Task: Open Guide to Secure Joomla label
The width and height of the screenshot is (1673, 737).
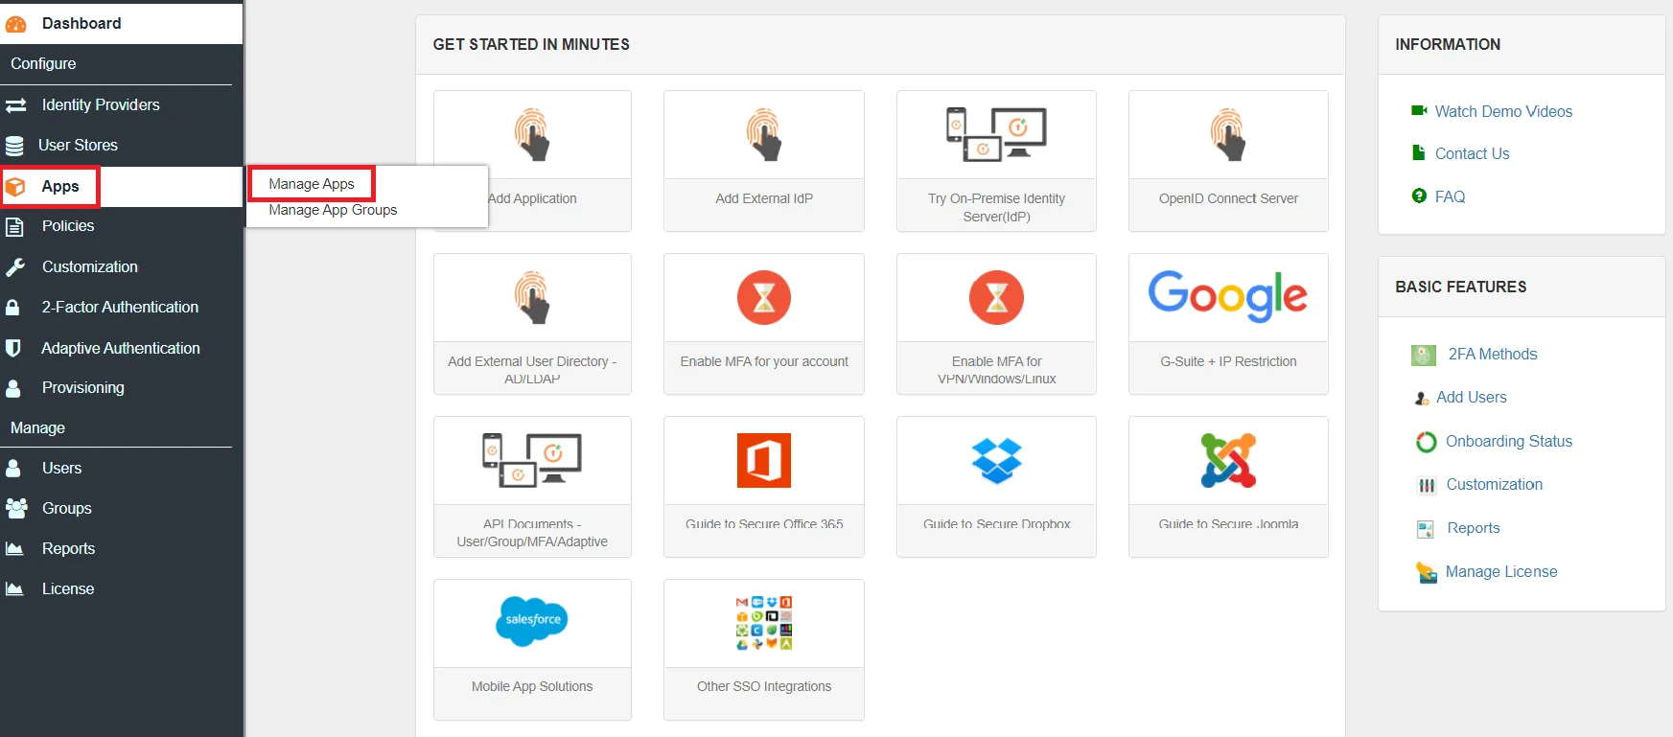Action: point(1228,524)
